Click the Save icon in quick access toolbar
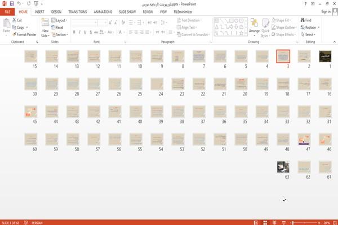 click(12, 3)
